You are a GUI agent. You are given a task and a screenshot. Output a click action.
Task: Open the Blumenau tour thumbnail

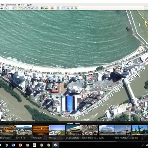tap(57, 130)
